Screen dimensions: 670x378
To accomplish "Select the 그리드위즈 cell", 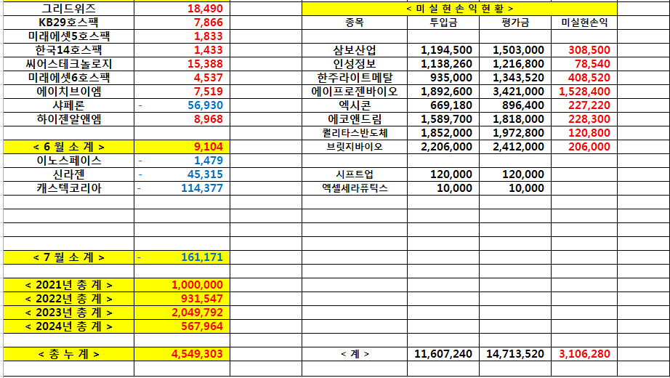I will (69, 9).
